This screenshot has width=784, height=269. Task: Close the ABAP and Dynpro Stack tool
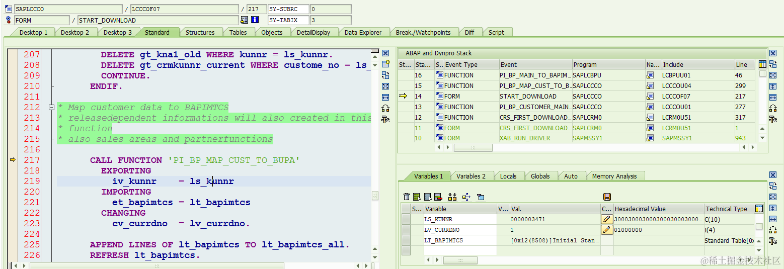click(773, 53)
